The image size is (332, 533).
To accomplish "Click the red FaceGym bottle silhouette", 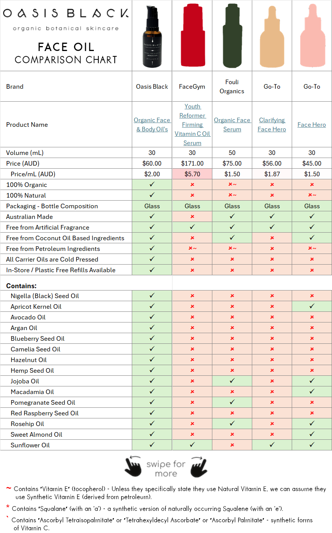I will click(192, 37).
